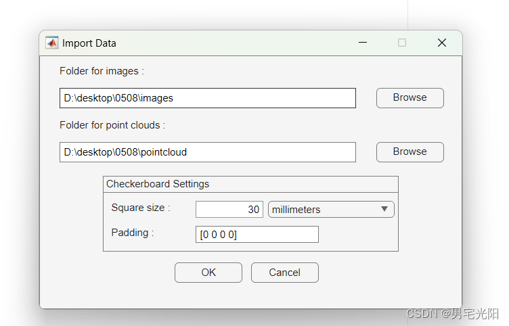This screenshot has width=509, height=326.
Task: Click the point clouds folder path field
Action: pos(207,152)
